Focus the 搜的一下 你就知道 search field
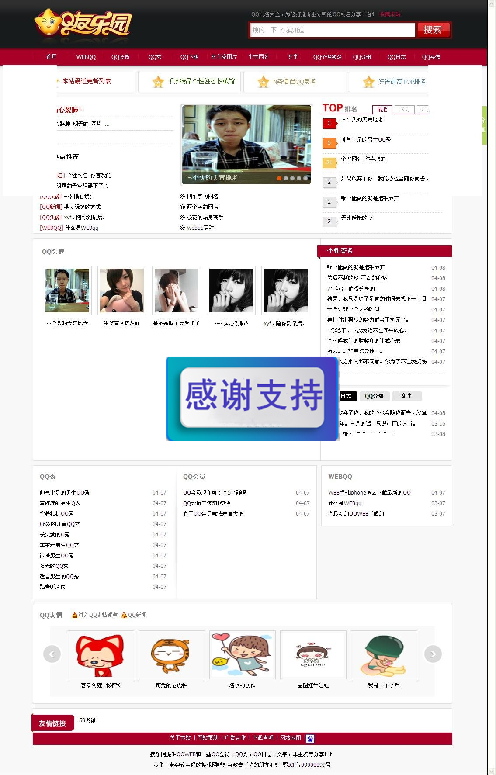Viewport: 496px width, 775px height. coord(332,30)
